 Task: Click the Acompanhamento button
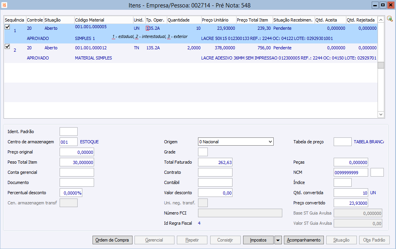point(304,240)
